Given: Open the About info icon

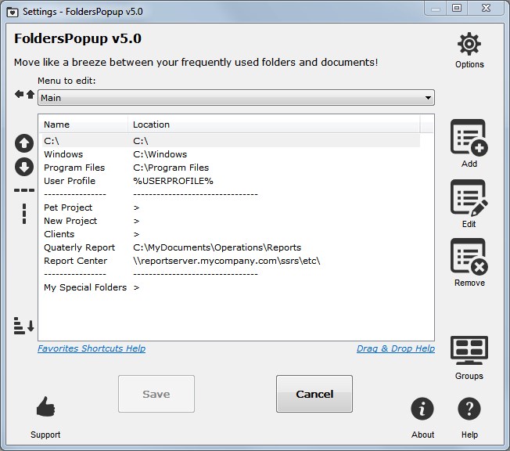Looking at the screenshot, I should [x=422, y=409].
